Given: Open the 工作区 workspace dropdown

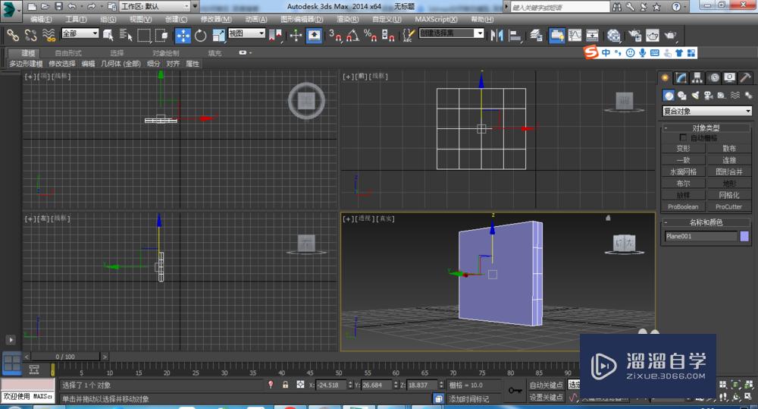Looking at the screenshot, I should click(x=155, y=6).
